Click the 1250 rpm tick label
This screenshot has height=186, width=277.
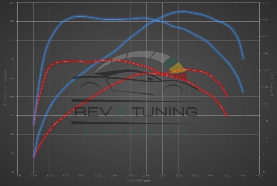tap(33, 175)
